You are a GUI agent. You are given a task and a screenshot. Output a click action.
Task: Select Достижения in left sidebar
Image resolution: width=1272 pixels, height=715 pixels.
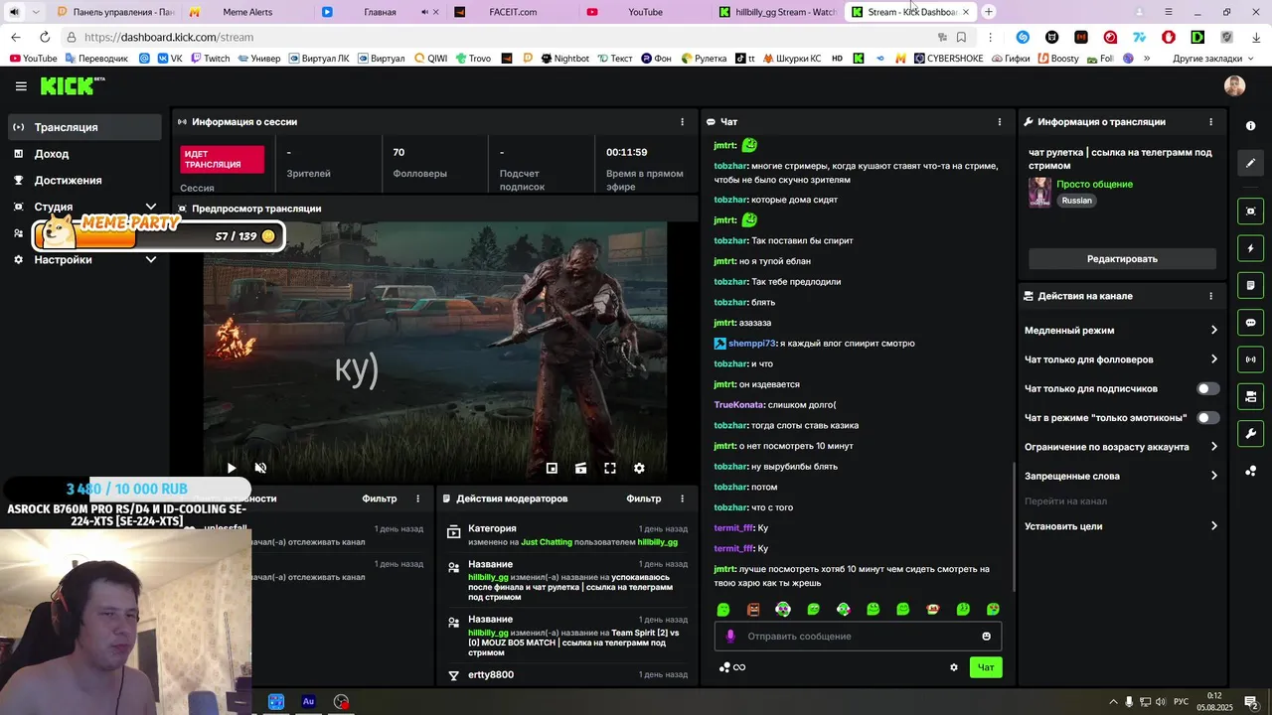[83, 180]
